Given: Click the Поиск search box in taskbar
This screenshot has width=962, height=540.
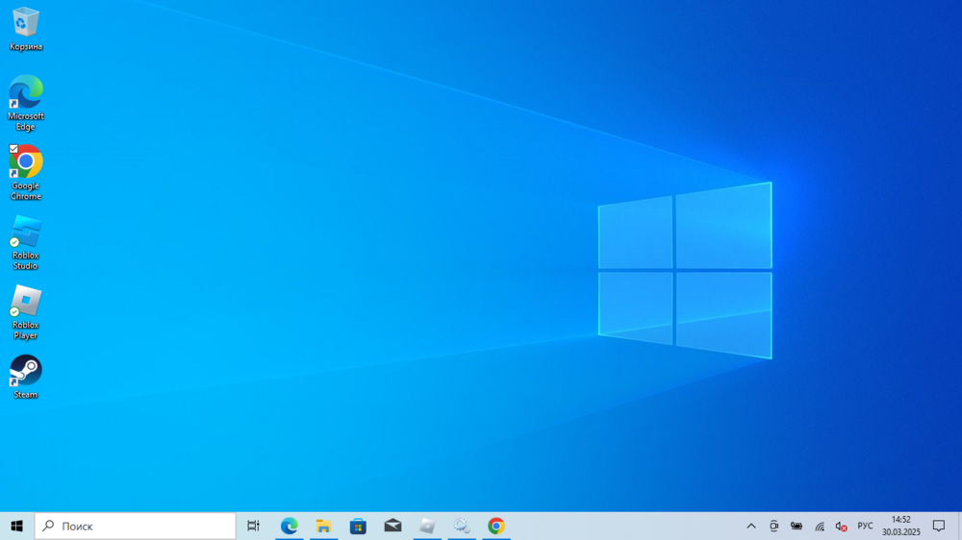Looking at the screenshot, I should pyautogui.click(x=135, y=526).
